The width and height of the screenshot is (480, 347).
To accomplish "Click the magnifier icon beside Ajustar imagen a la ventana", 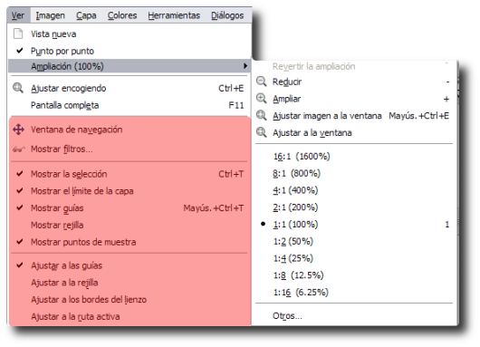I will tap(262, 115).
